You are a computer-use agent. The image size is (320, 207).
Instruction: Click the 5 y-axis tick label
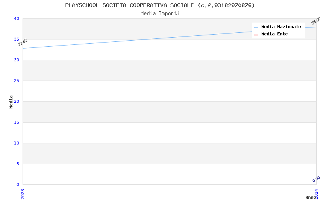pyautogui.click(x=17, y=164)
